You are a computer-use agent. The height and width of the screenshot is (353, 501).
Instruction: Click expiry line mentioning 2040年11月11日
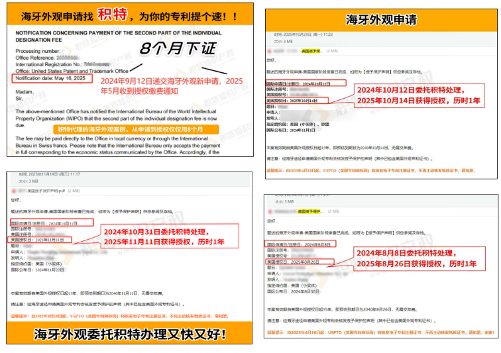pyautogui.click(x=87, y=293)
